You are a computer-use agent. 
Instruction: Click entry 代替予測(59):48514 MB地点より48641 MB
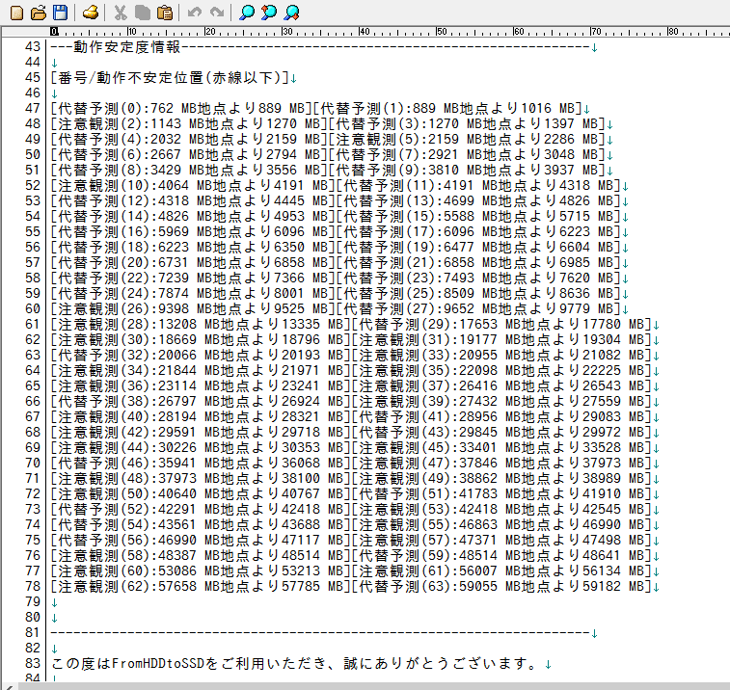pos(501,555)
